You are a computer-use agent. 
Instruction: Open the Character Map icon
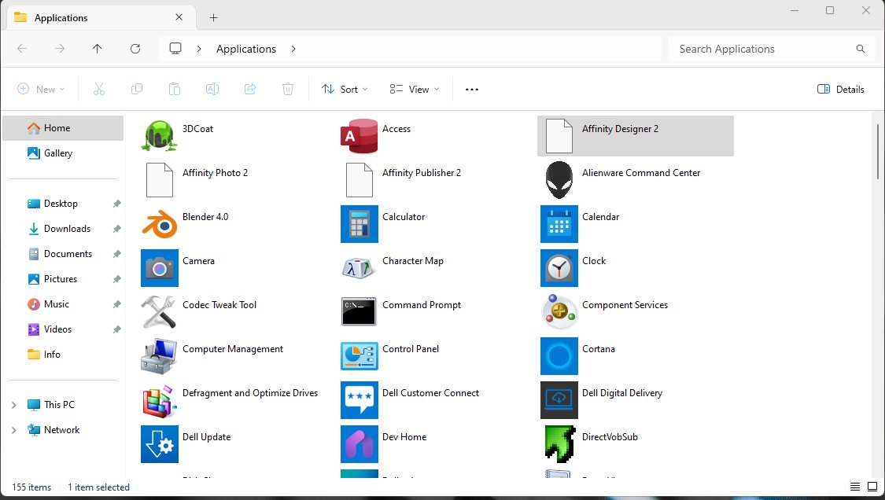[x=359, y=267]
